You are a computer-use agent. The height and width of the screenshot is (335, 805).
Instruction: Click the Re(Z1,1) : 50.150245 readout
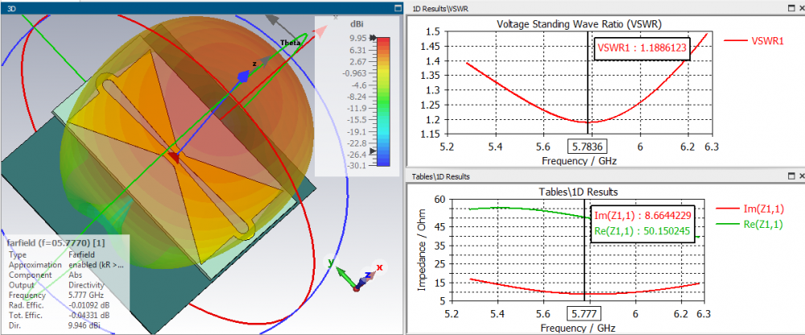click(x=642, y=232)
